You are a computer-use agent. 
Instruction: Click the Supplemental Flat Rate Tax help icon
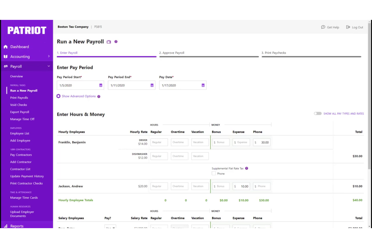point(247,168)
